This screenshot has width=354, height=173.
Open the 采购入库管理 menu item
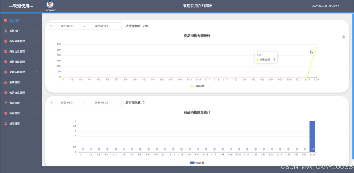(21, 72)
